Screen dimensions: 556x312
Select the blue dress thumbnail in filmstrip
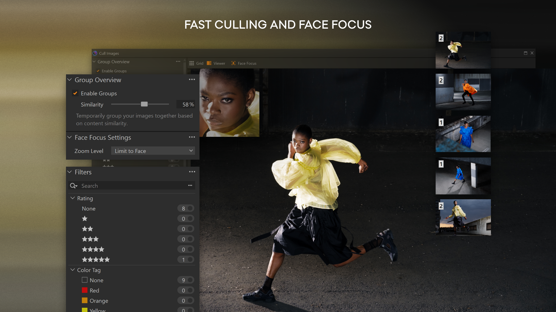point(463,134)
